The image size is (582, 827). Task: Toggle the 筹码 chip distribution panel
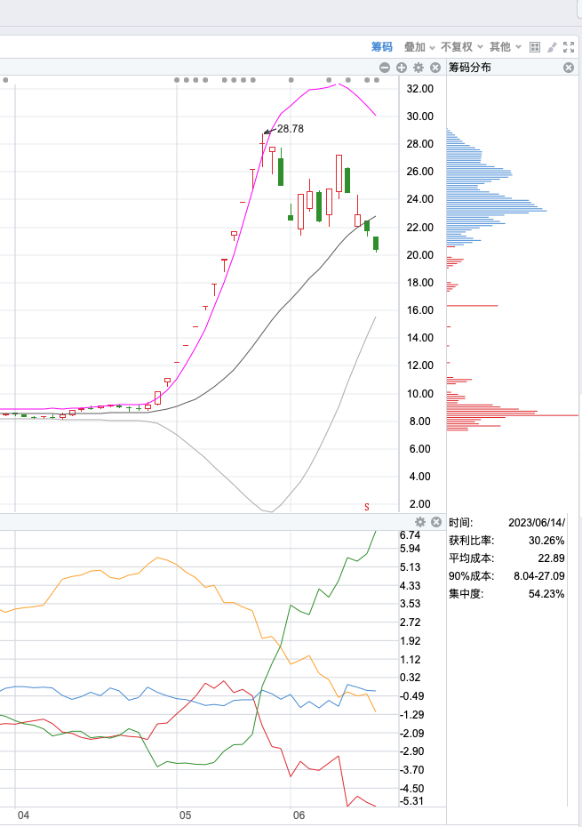click(382, 47)
